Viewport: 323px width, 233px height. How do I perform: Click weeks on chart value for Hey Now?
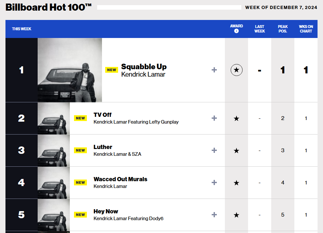[x=306, y=215]
